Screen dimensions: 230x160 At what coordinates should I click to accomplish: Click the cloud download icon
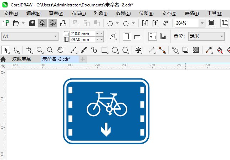click(42, 23)
